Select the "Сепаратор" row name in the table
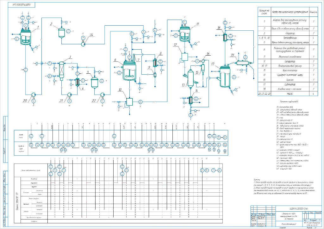The width and height of the screenshot is (324, 229). click(290, 61)
